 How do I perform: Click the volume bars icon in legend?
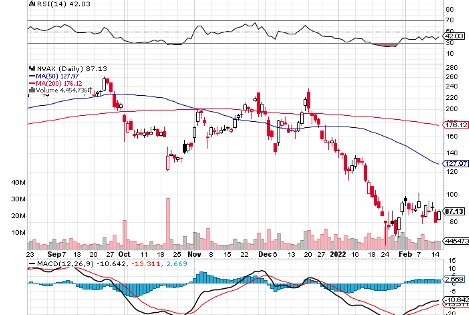tap(32, 90)
